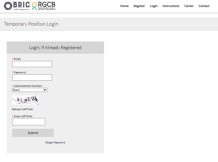Click inside the Password input field

click(32, 77)
